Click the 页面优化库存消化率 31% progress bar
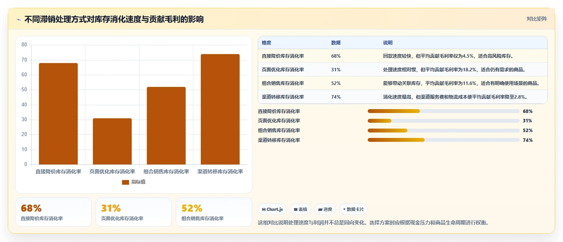Viewport: 563px width, 242px height. pos(443,121)
